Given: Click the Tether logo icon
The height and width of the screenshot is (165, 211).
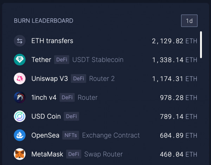Looking at the screenshot, I should point(20,60).
